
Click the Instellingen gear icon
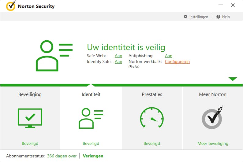pyautogui.click(x=185, y=17)
